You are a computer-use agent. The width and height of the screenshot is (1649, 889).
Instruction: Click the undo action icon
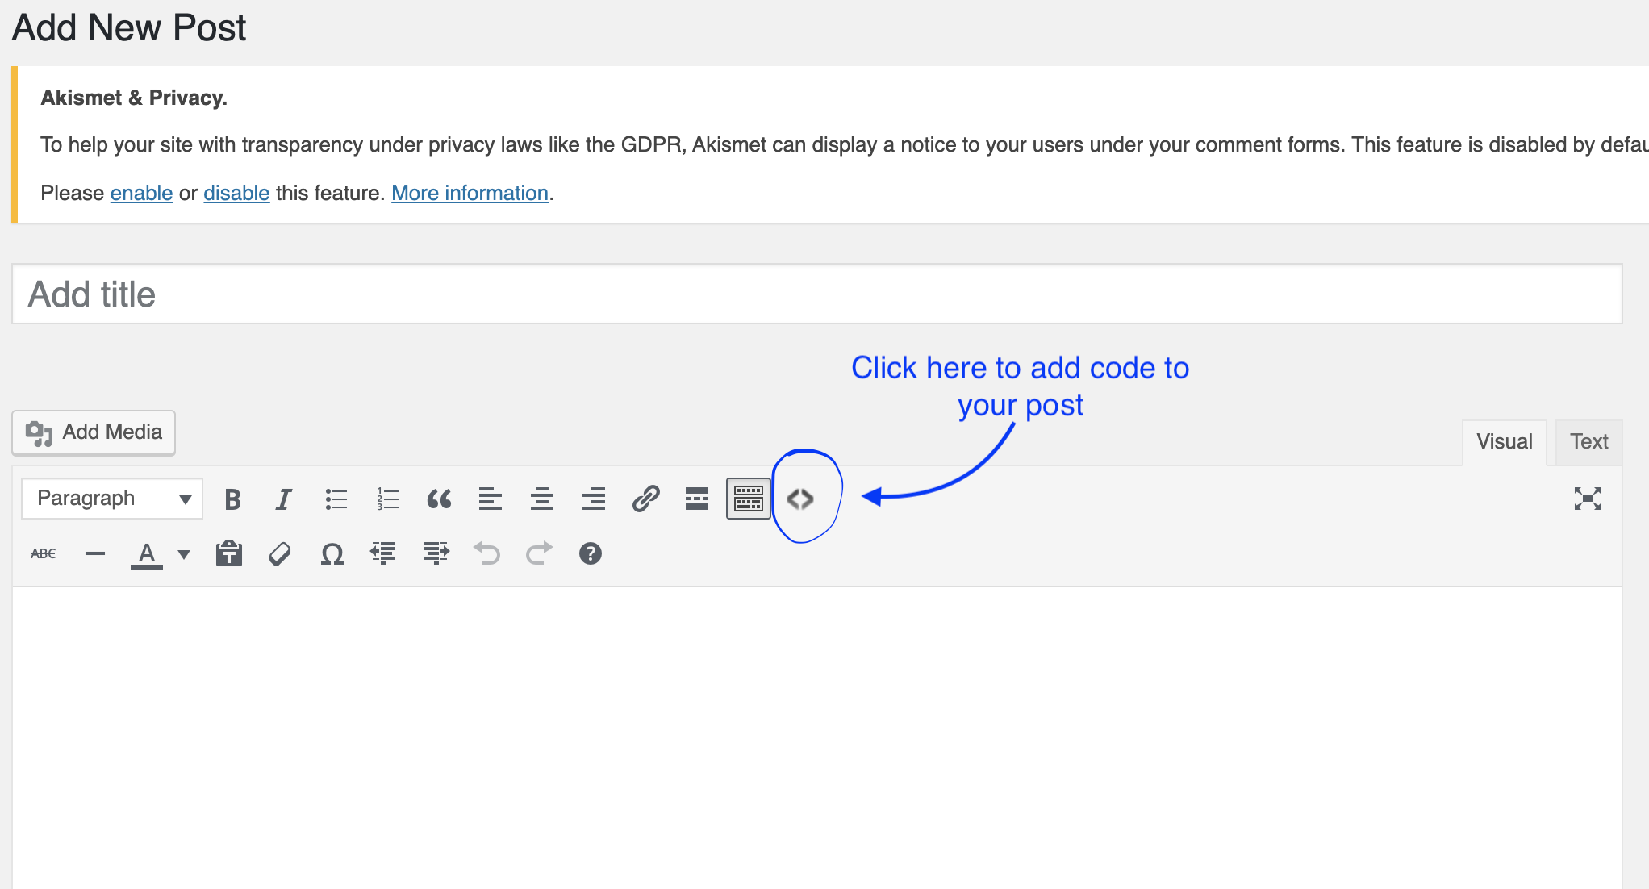[488, 553]
